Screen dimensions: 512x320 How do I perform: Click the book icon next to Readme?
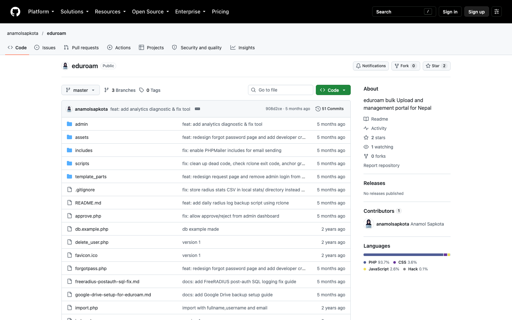coord(366,119)
